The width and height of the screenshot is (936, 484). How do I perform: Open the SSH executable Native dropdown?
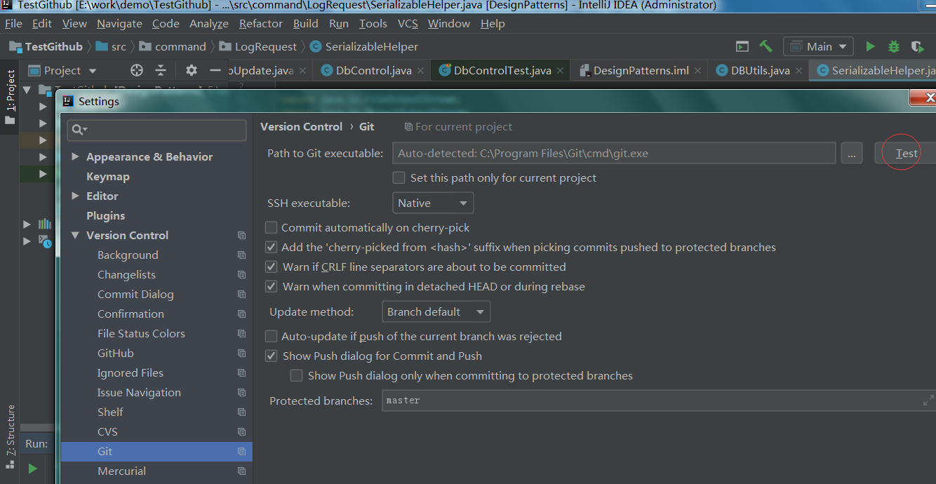tap(433, 203)
